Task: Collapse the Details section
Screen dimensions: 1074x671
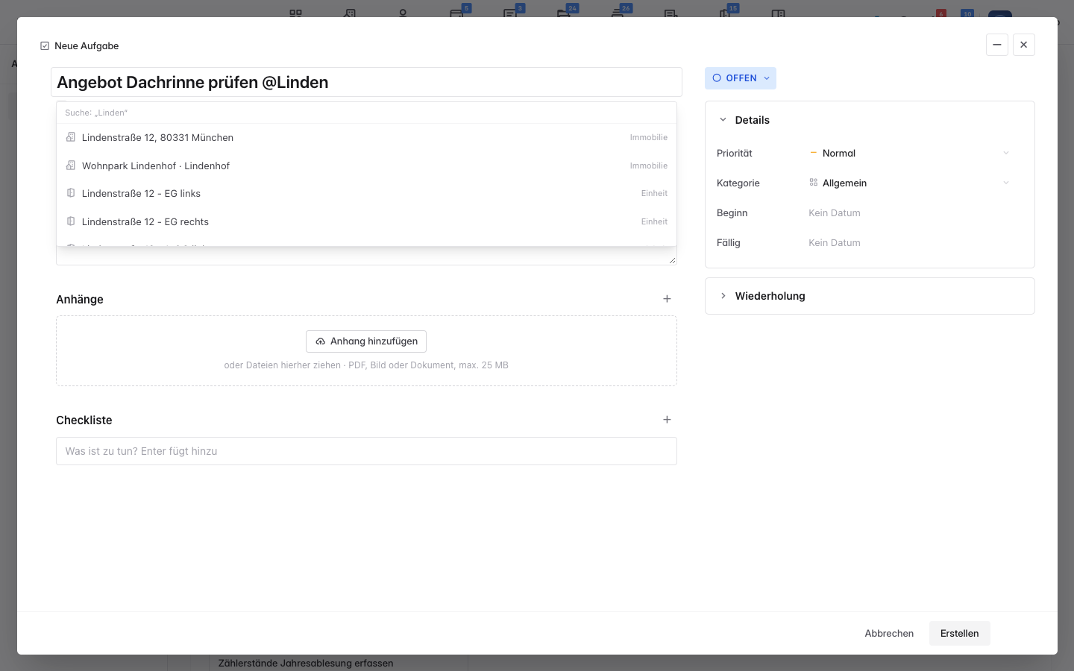Action: 723,120
